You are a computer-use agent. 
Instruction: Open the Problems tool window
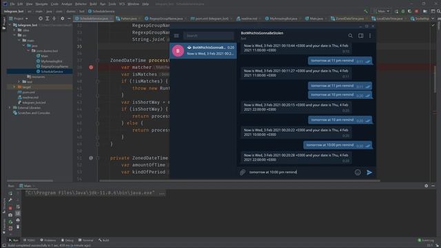(x=48, y=240)
